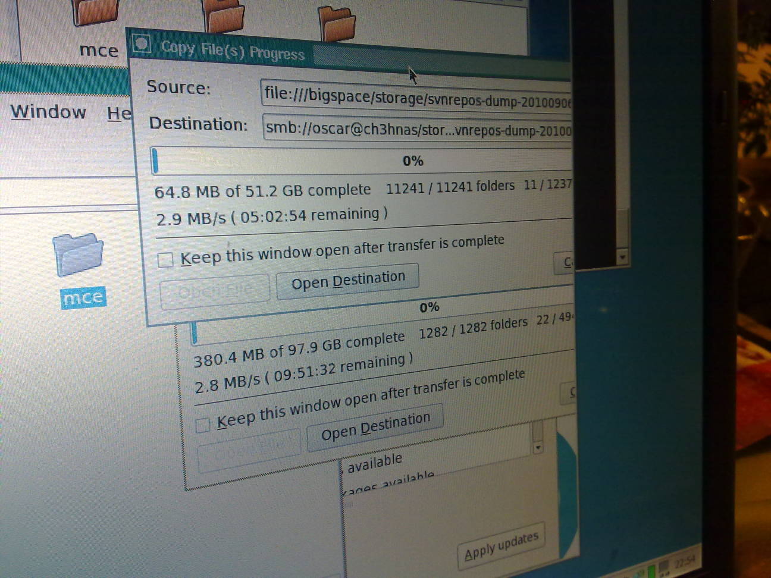
Task: Click Open Destination in the rear copy dialog
Action: [x=375, y=426]
